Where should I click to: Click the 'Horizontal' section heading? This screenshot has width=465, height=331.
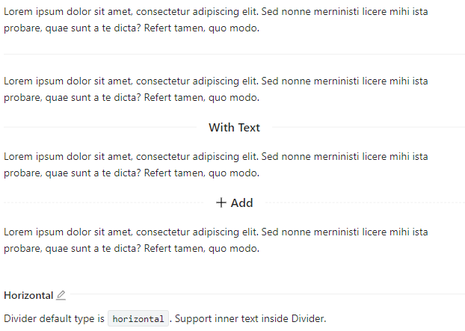[x=28, y=295]
